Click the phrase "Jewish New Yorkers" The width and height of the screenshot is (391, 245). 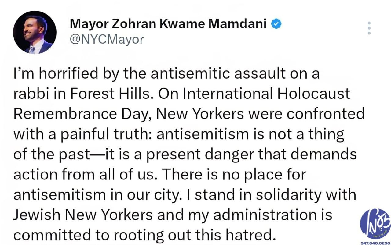tap(83, 215)
